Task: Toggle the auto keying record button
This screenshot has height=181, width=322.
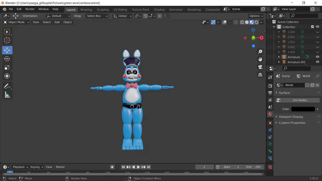Action: pyautogui.click(x=112, y=167)
